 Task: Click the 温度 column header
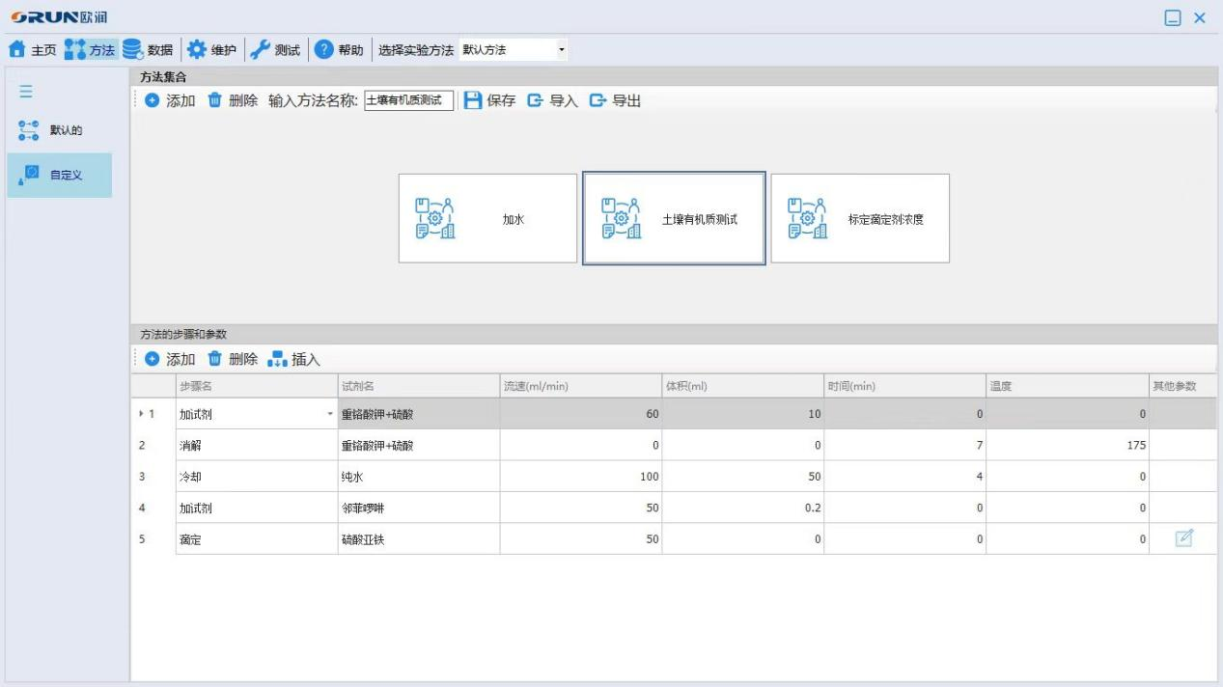[x=1068, y=386]
